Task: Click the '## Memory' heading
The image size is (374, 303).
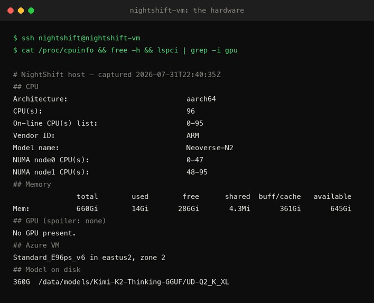Action: pyautogui.click(x=32, y=185)
